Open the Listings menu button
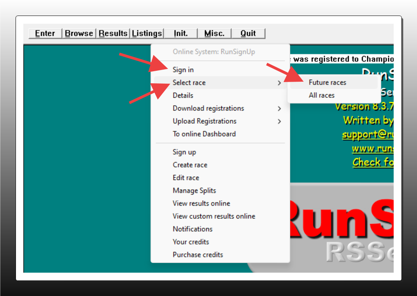This screenshot has height=296, width=417. click(147, 33)
